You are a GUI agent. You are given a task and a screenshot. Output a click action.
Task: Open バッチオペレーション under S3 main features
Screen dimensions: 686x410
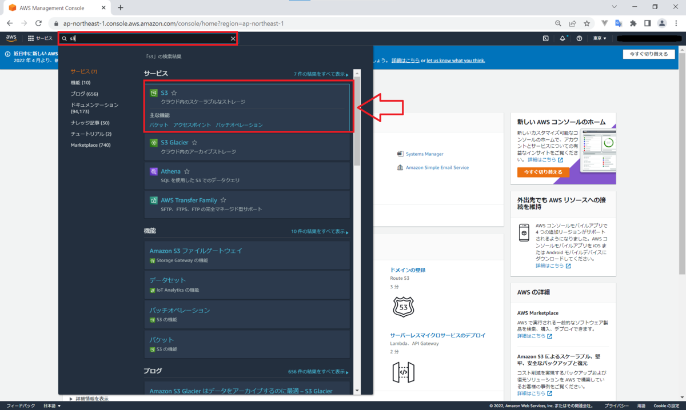(240, 124)
